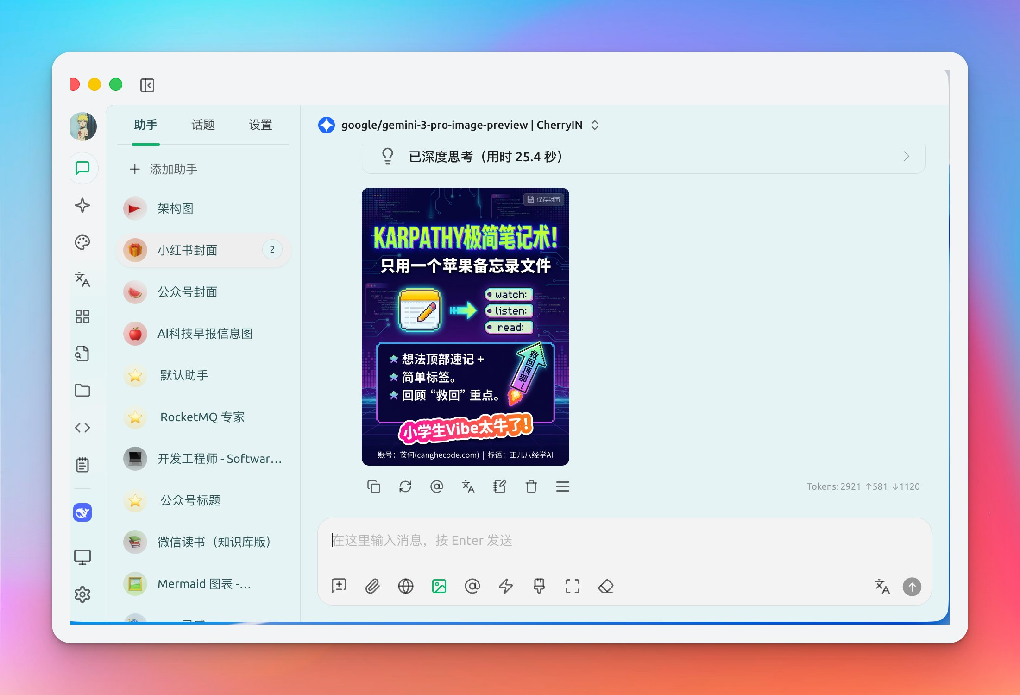Viewport: 1020px width, 695px height.
Task: Expand input box with fullscreen icon
Action: (572, 586)
